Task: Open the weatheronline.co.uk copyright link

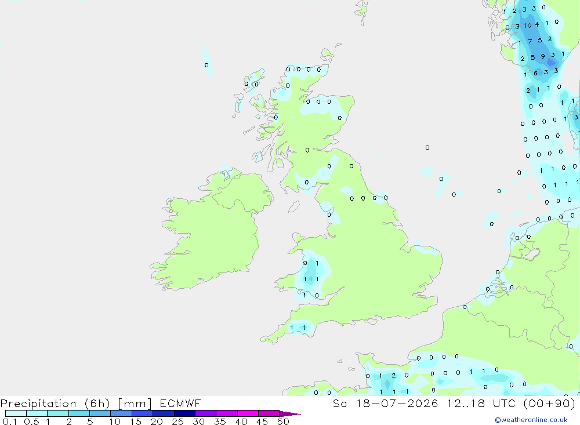Action: [531, 420]
